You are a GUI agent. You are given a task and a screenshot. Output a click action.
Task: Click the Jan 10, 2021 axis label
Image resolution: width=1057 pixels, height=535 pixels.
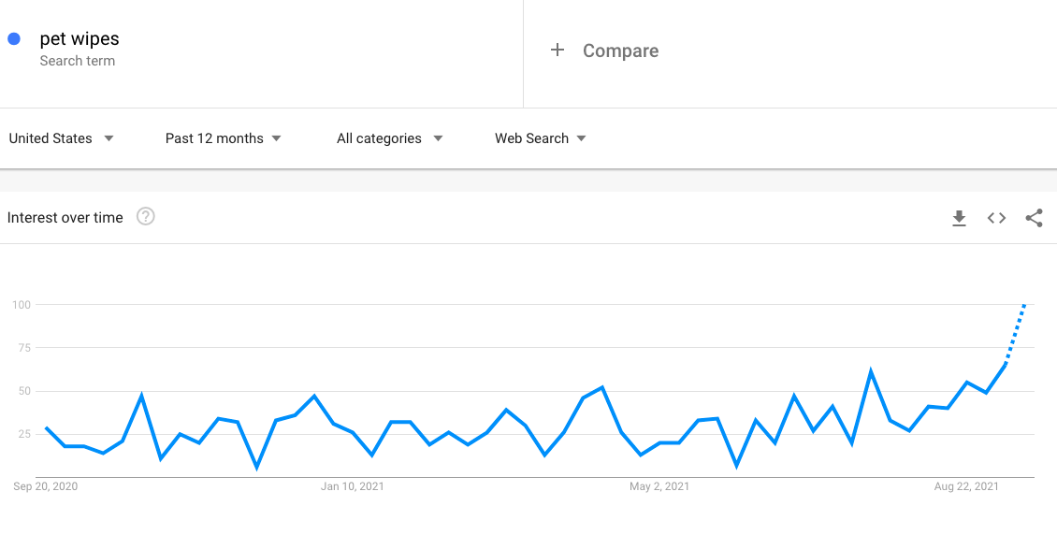352,486
